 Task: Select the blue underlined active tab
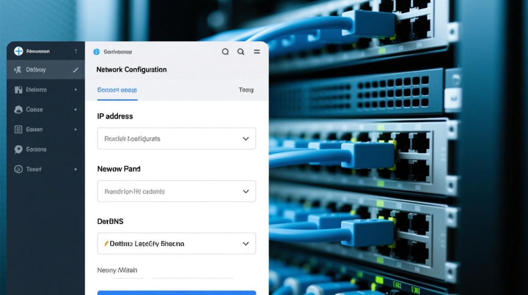[x=117, y=90]
